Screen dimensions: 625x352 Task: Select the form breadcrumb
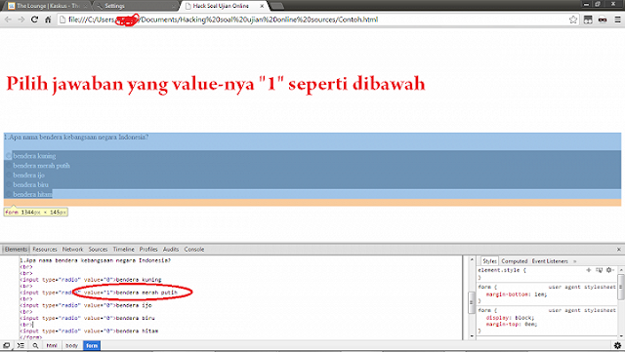[92, 345]
